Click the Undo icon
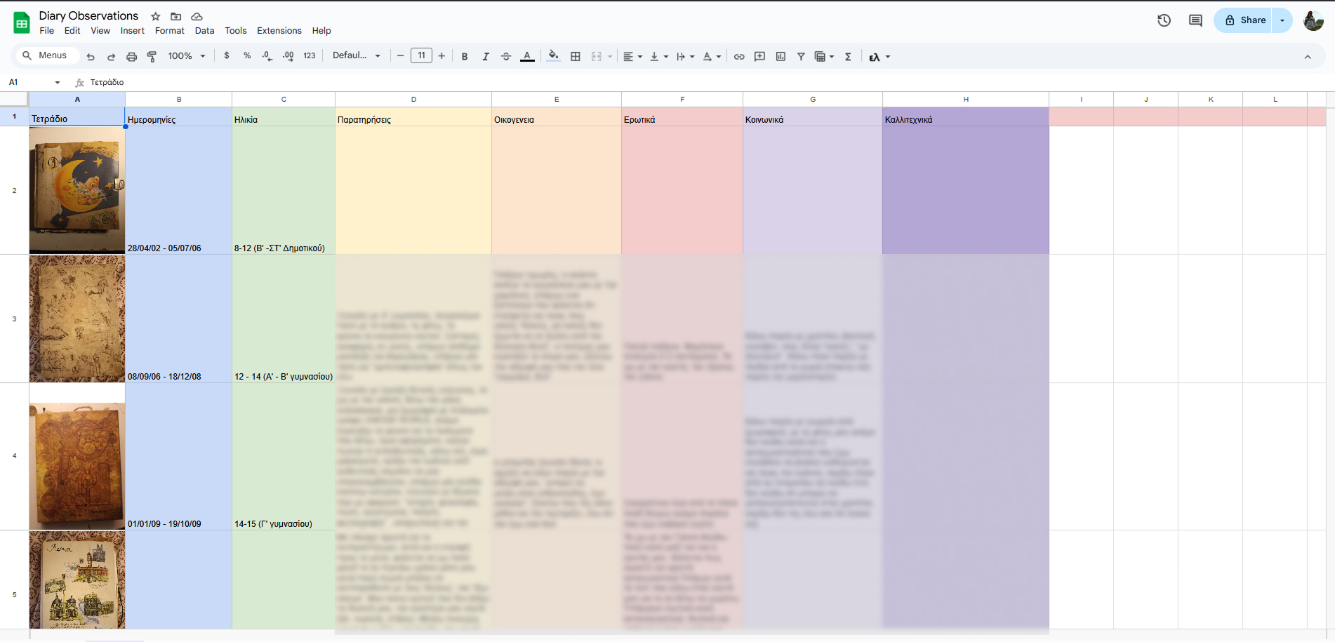This screenshot has height=642, width=1335. pyautogui.click(x=91, y=57)
